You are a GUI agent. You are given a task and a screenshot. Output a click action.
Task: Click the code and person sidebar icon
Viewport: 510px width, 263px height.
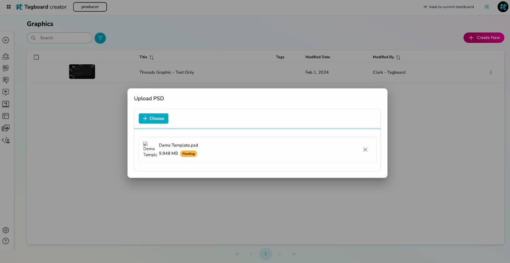(x=6, y=140)
